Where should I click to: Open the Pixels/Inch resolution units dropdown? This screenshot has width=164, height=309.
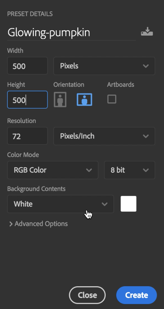tap(104, 136)
